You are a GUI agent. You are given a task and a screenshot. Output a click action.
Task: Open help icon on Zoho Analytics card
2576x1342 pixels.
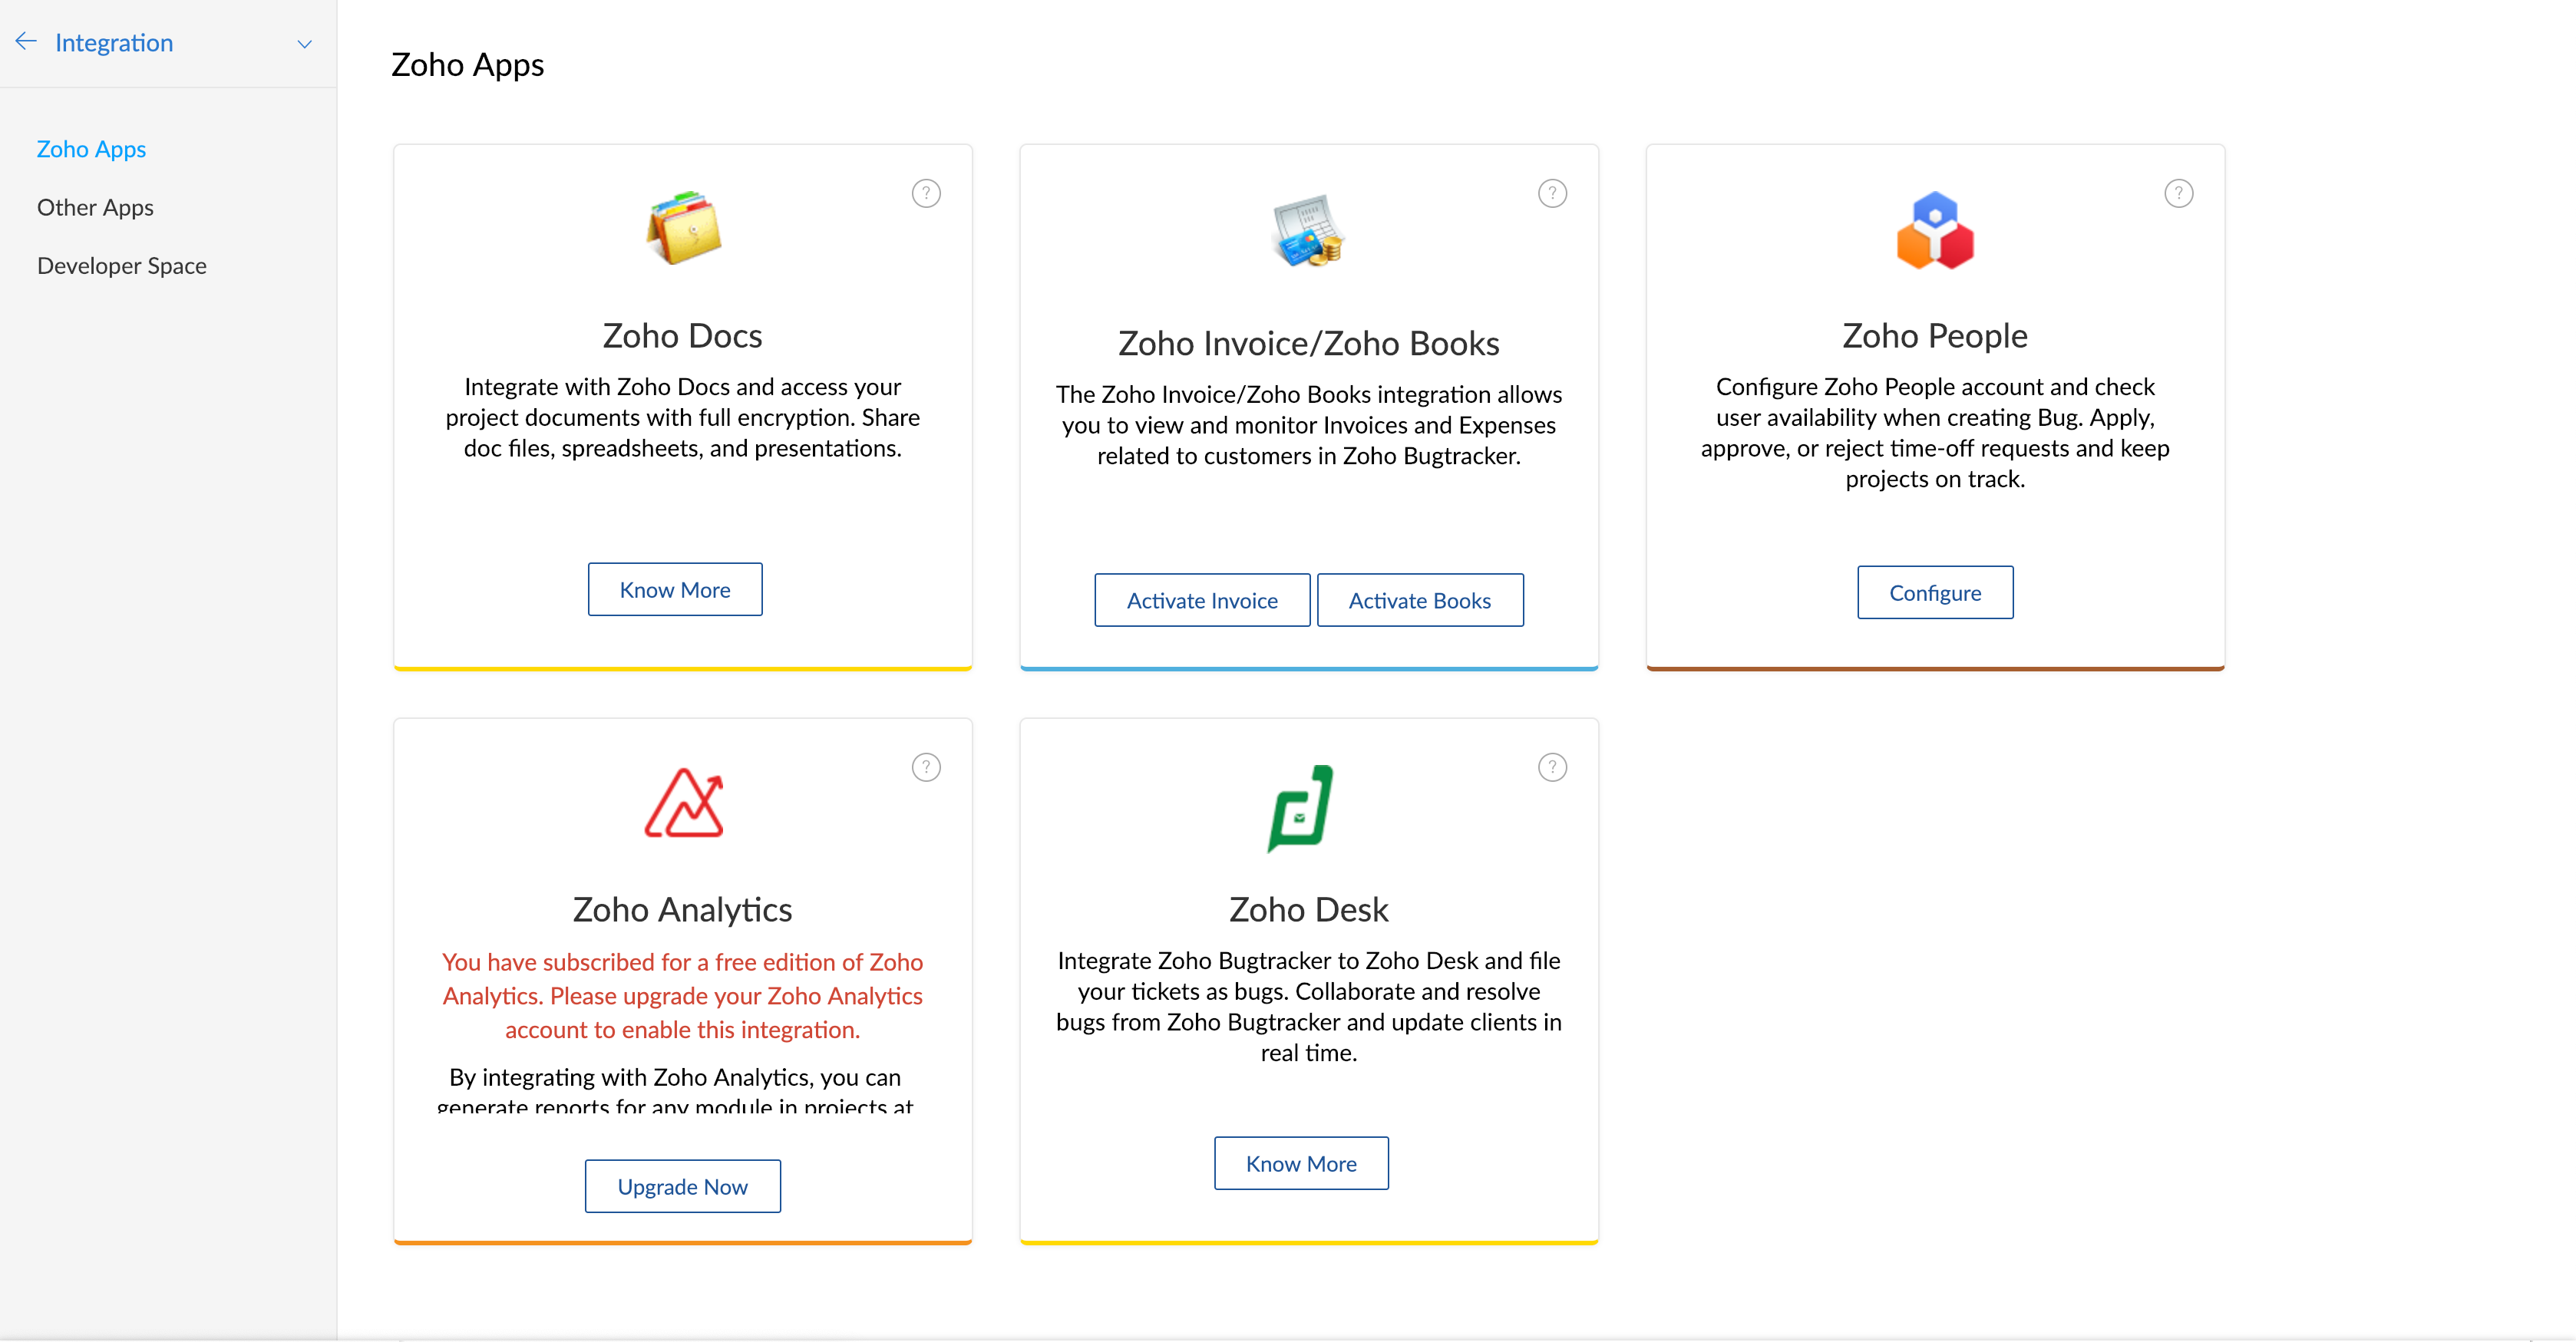click(x=926, y=767)
